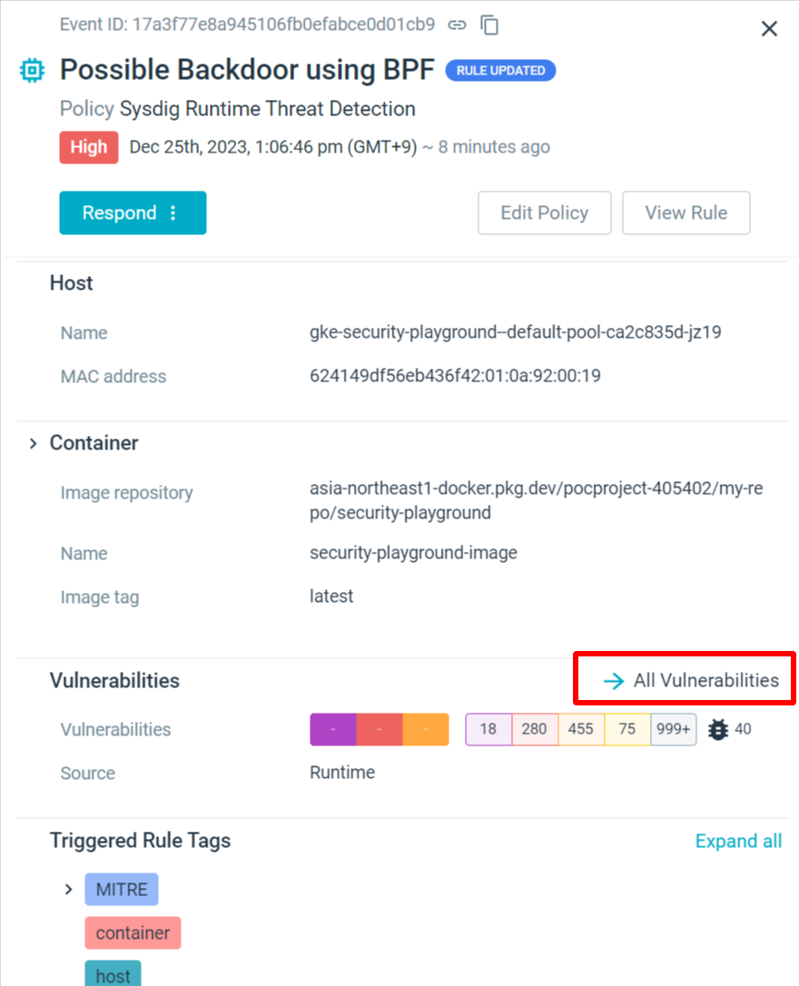This screenshot has height=986, width=799.
Task: Click the red high severity swatch
Action: click(x=380, y=730)
